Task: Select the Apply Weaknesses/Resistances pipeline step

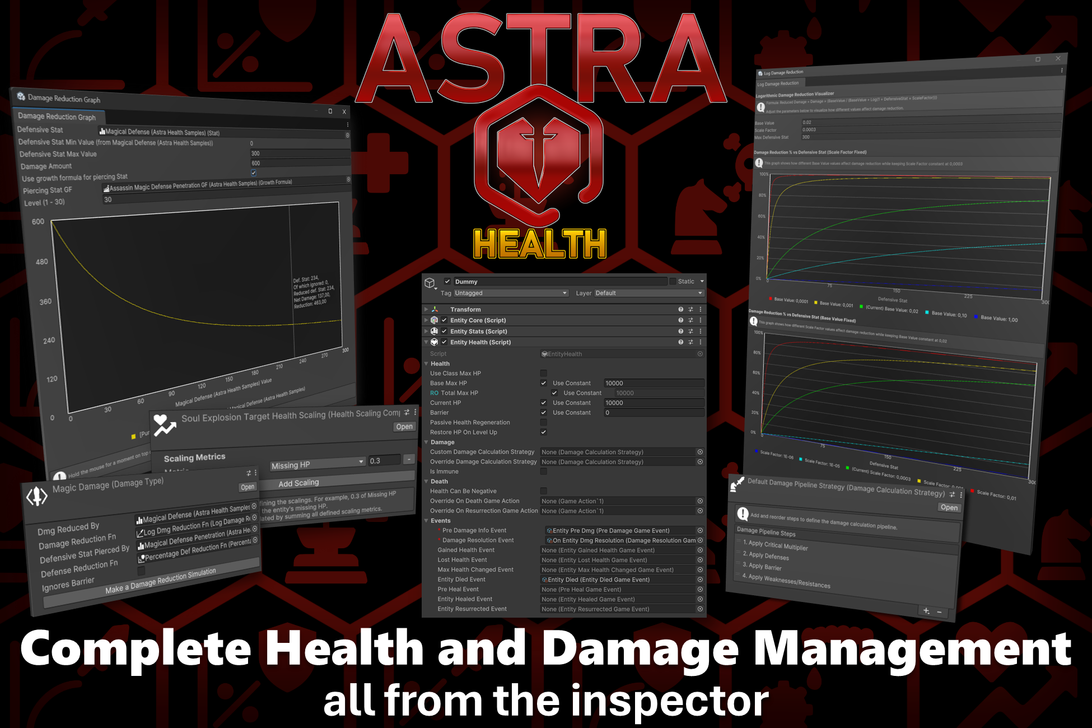Action: click(x=786, y=580)
